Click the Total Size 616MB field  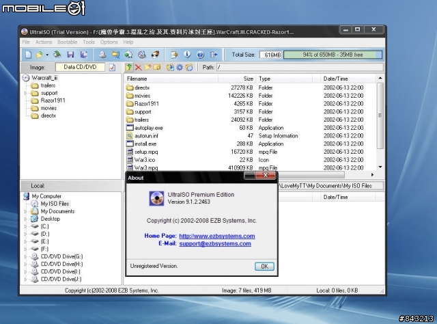[x=270, y=55]
